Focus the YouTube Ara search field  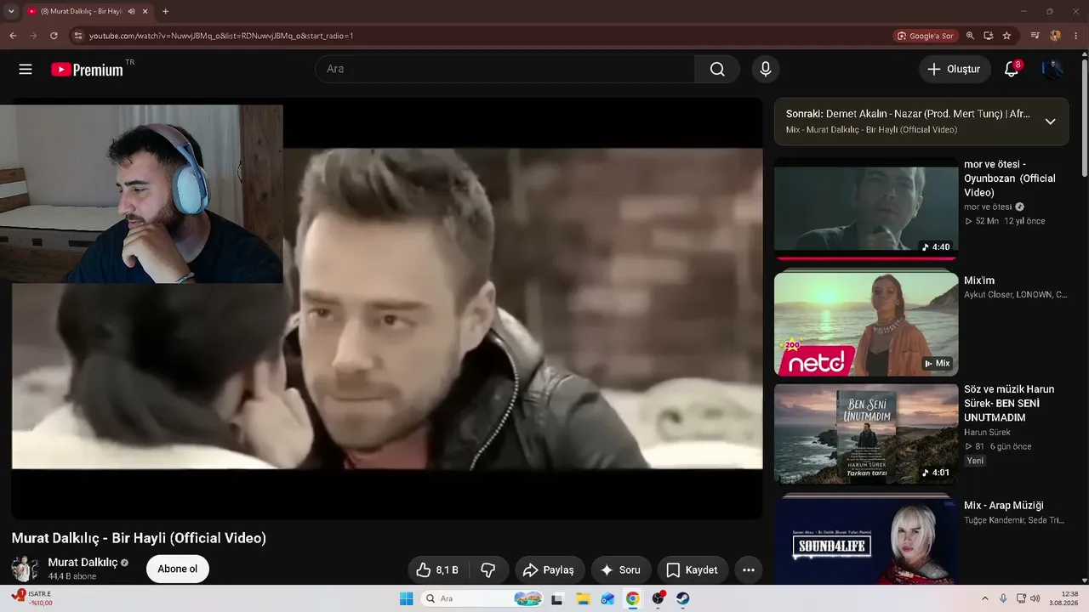pyautogui.click(x=506, y=70)
